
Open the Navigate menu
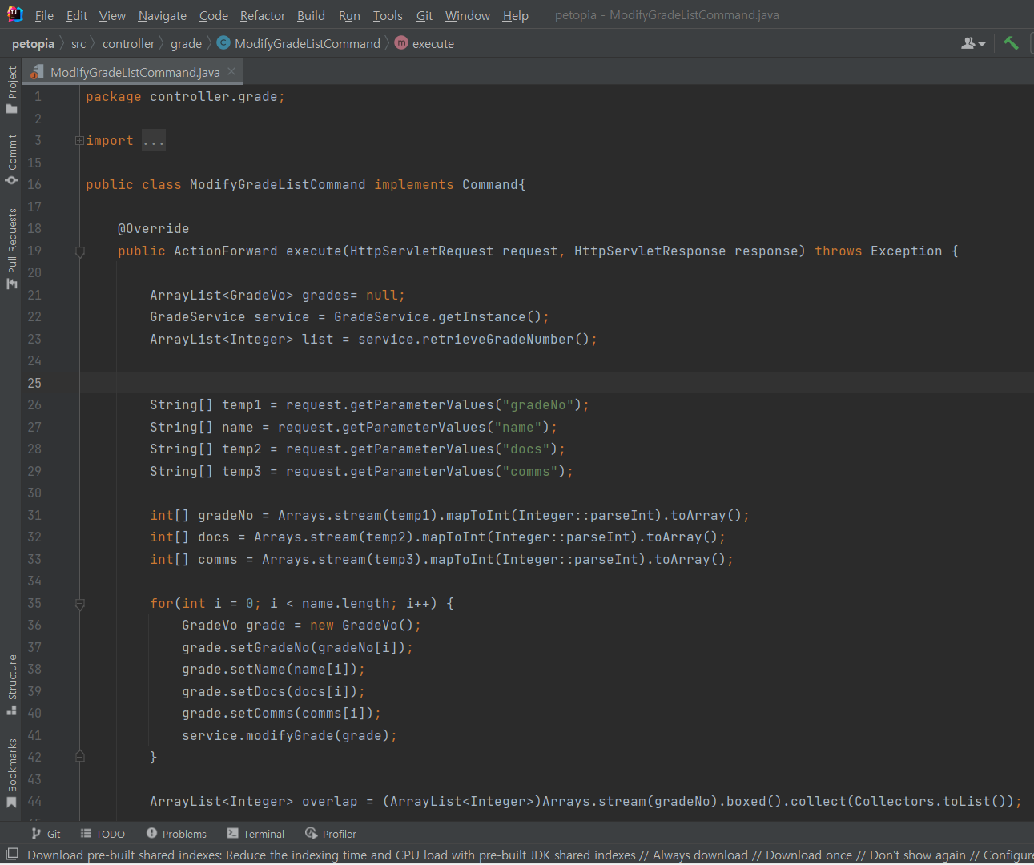point(162,15)
